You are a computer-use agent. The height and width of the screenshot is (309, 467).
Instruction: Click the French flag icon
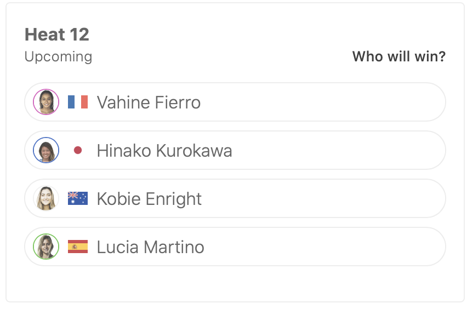pos(78,102)
